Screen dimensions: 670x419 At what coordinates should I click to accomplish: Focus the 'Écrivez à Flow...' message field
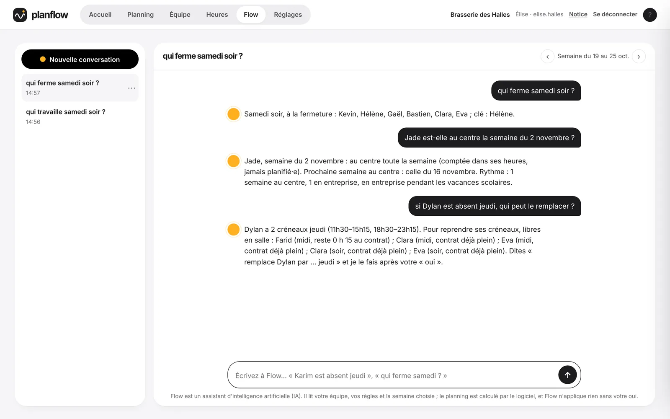394,375
